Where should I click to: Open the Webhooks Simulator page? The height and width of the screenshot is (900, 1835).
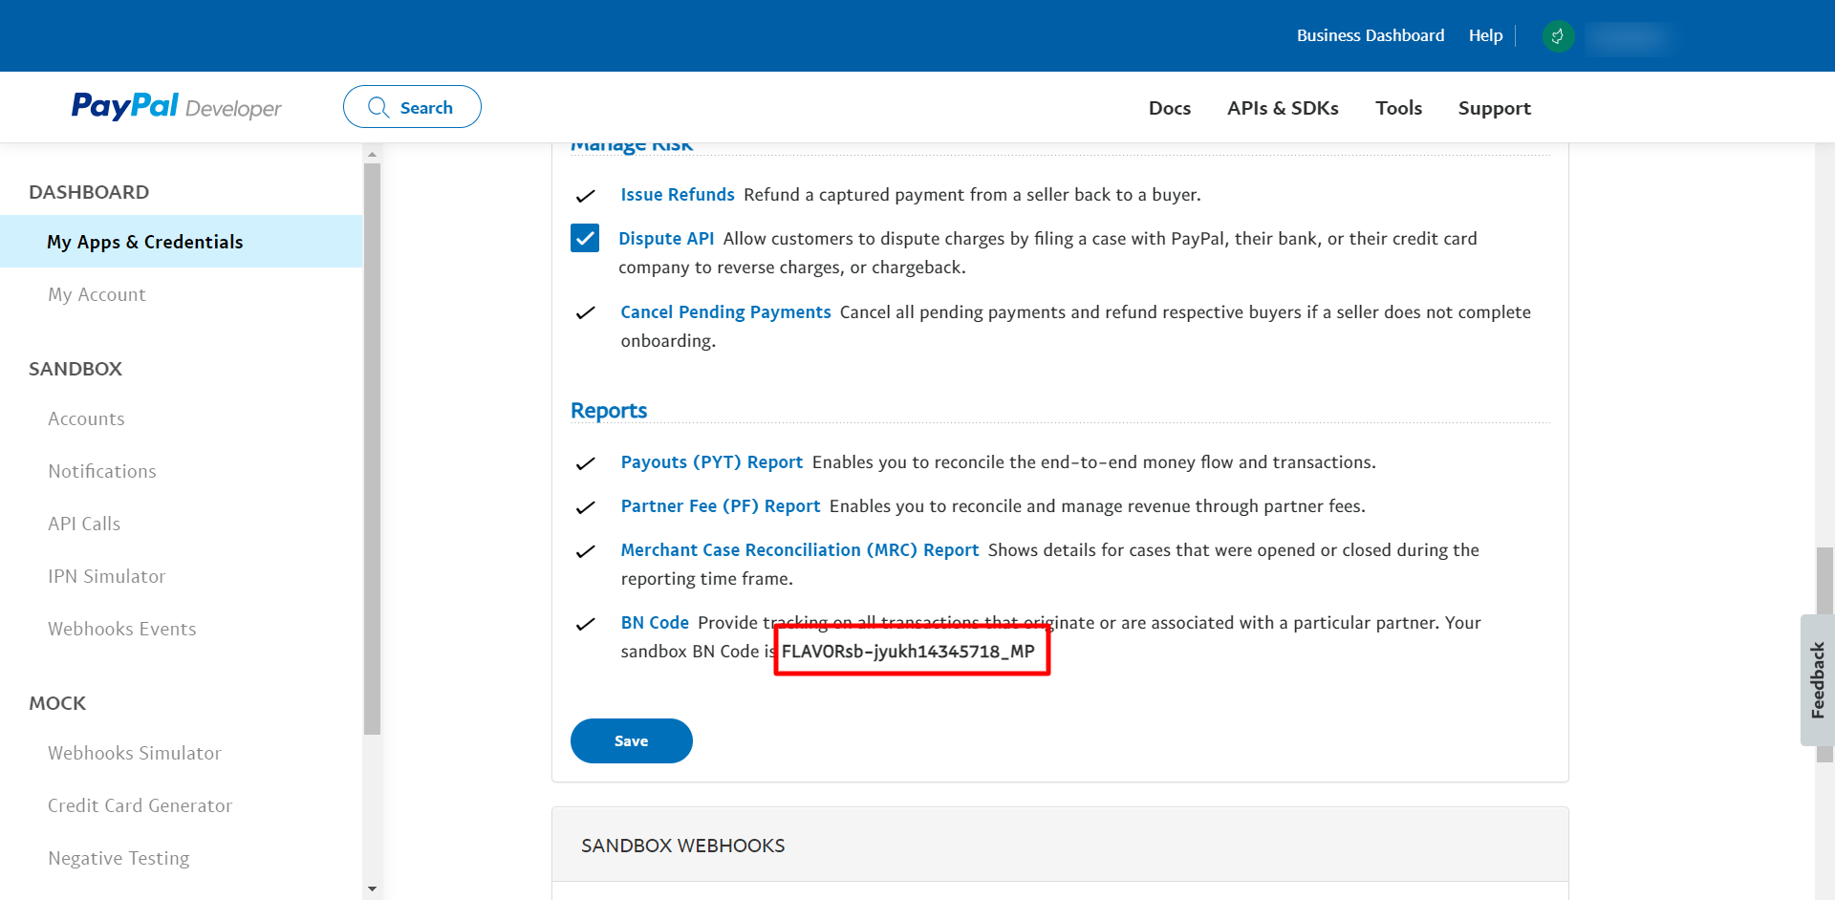134,753
